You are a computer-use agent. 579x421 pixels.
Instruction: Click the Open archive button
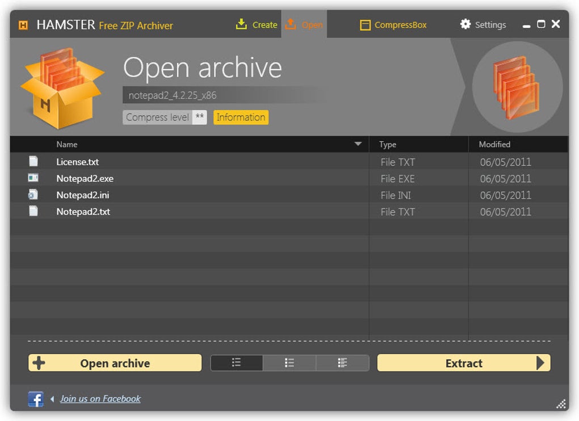pos(115,363)
